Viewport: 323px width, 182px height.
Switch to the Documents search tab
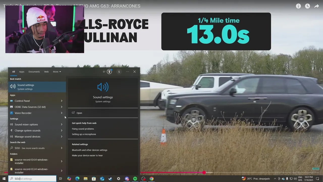(x=34, y=72)
